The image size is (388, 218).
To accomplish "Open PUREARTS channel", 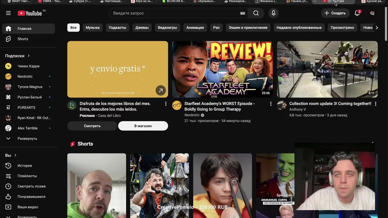I will coord(28,107).
